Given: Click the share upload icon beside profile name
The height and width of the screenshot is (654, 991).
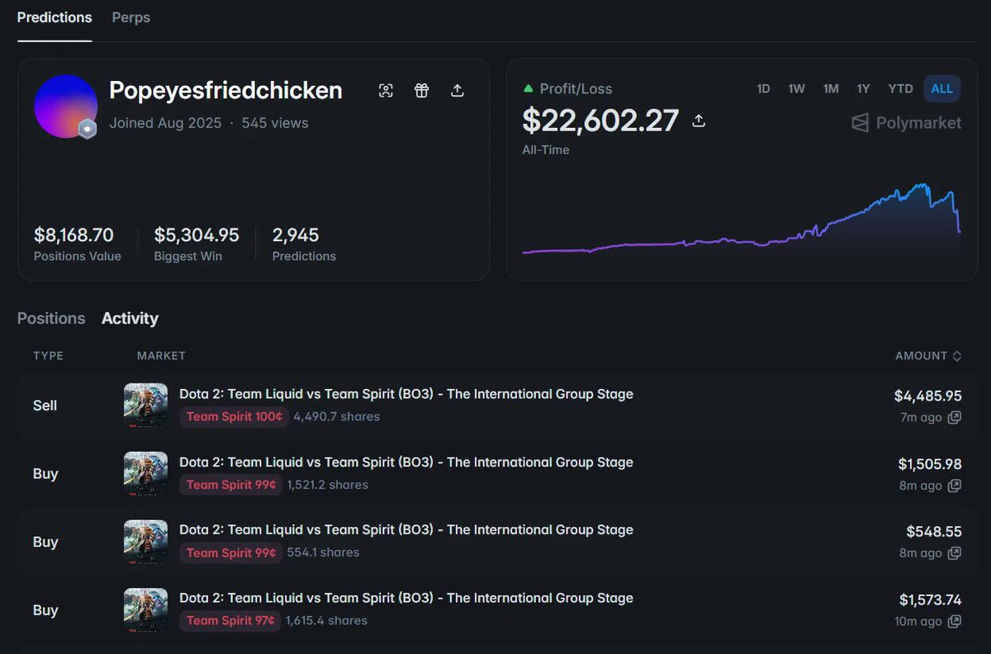Looking at the screenshot, I should point(458,91).
